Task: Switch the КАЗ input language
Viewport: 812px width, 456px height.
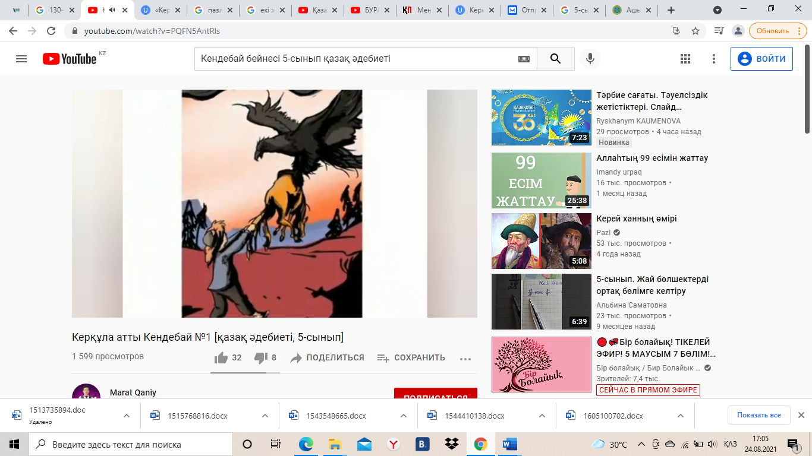Action: click(731, 444)
